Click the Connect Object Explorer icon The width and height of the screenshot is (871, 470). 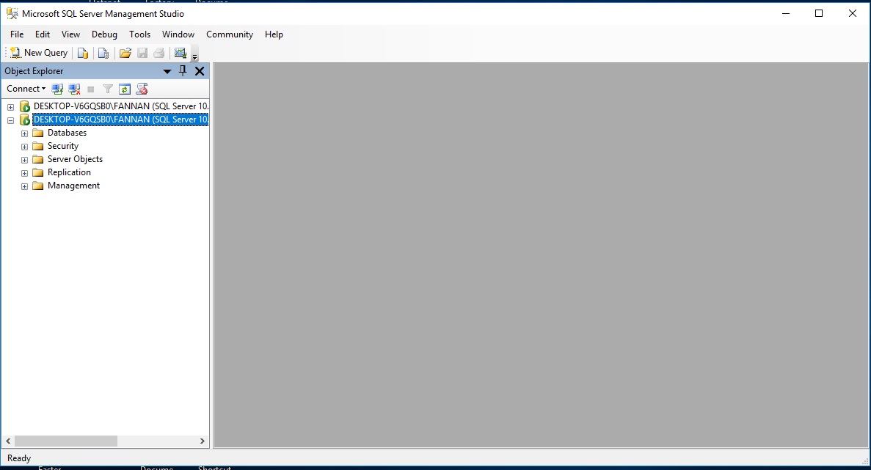tap(57, 89)
